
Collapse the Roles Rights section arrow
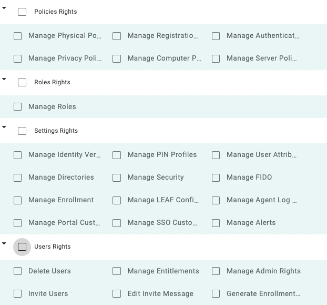(4, 79)
